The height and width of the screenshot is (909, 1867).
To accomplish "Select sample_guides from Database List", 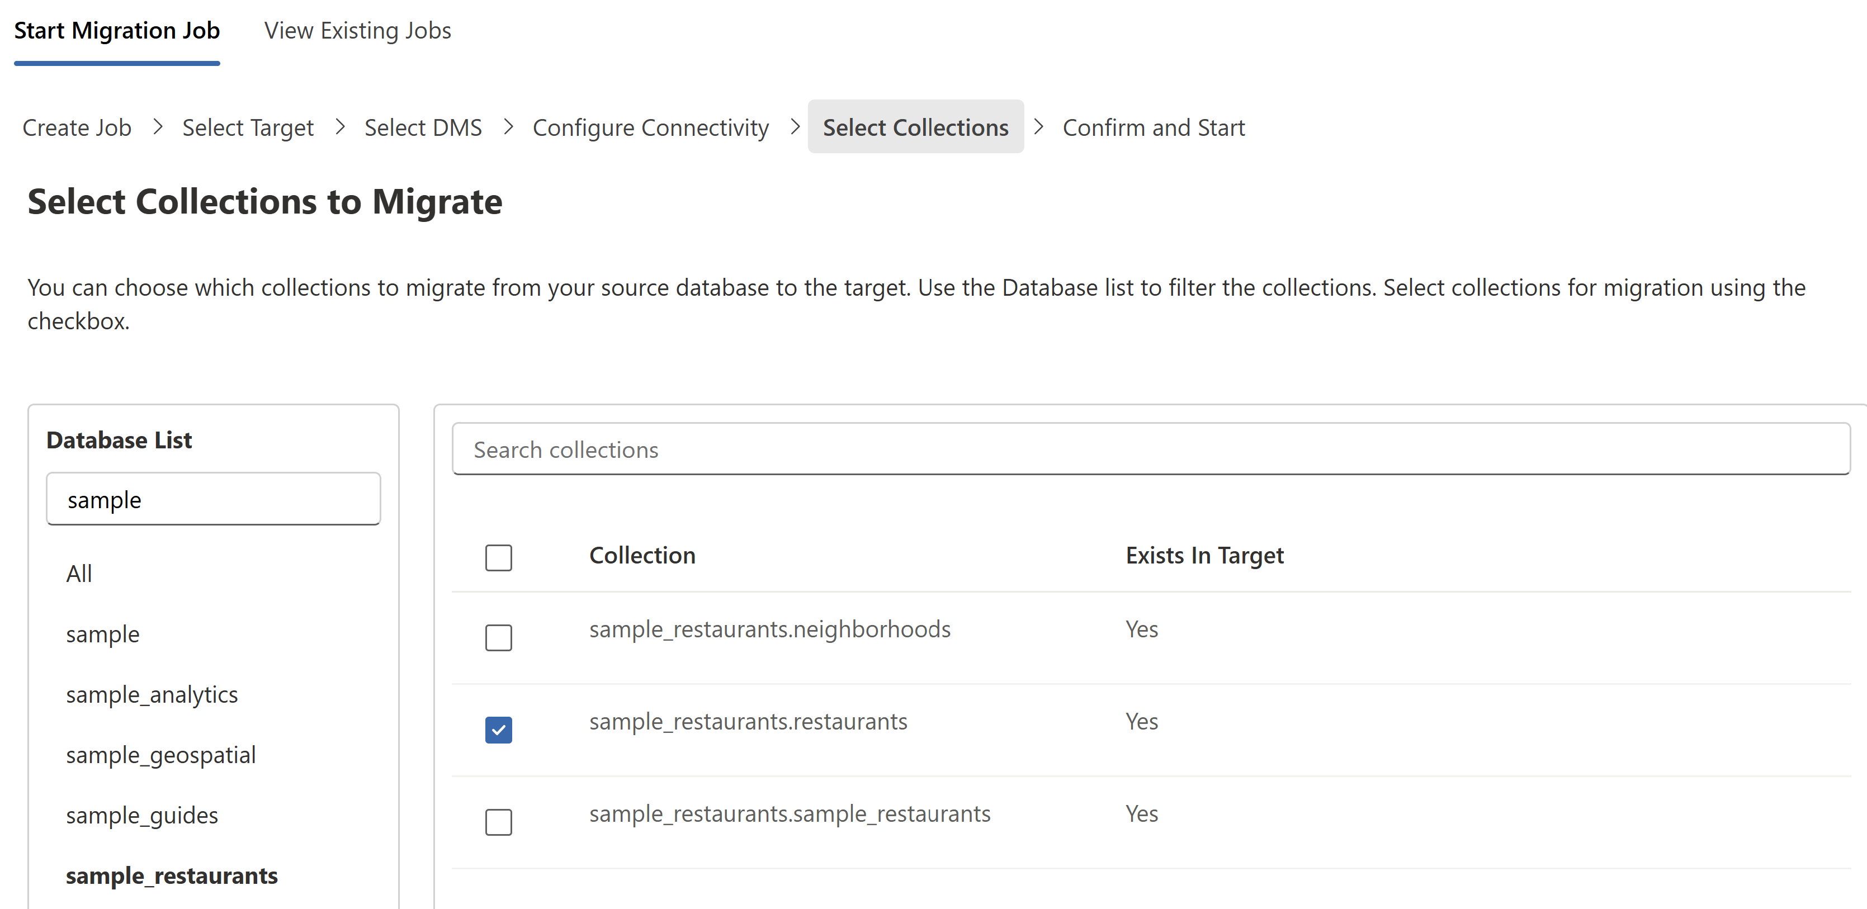I will (142, 816).
